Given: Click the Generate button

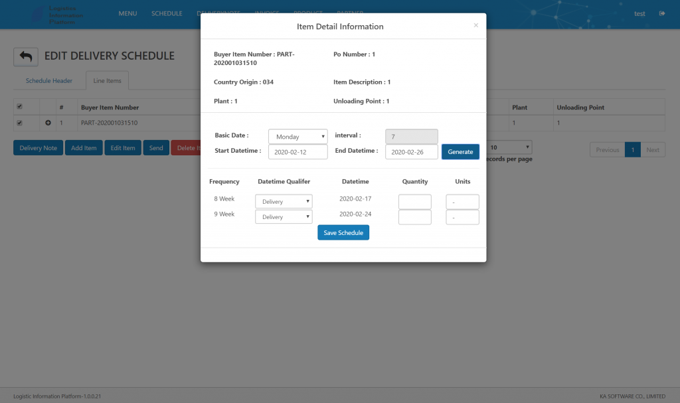Looking at the screenshot, I should click(460, 152).
